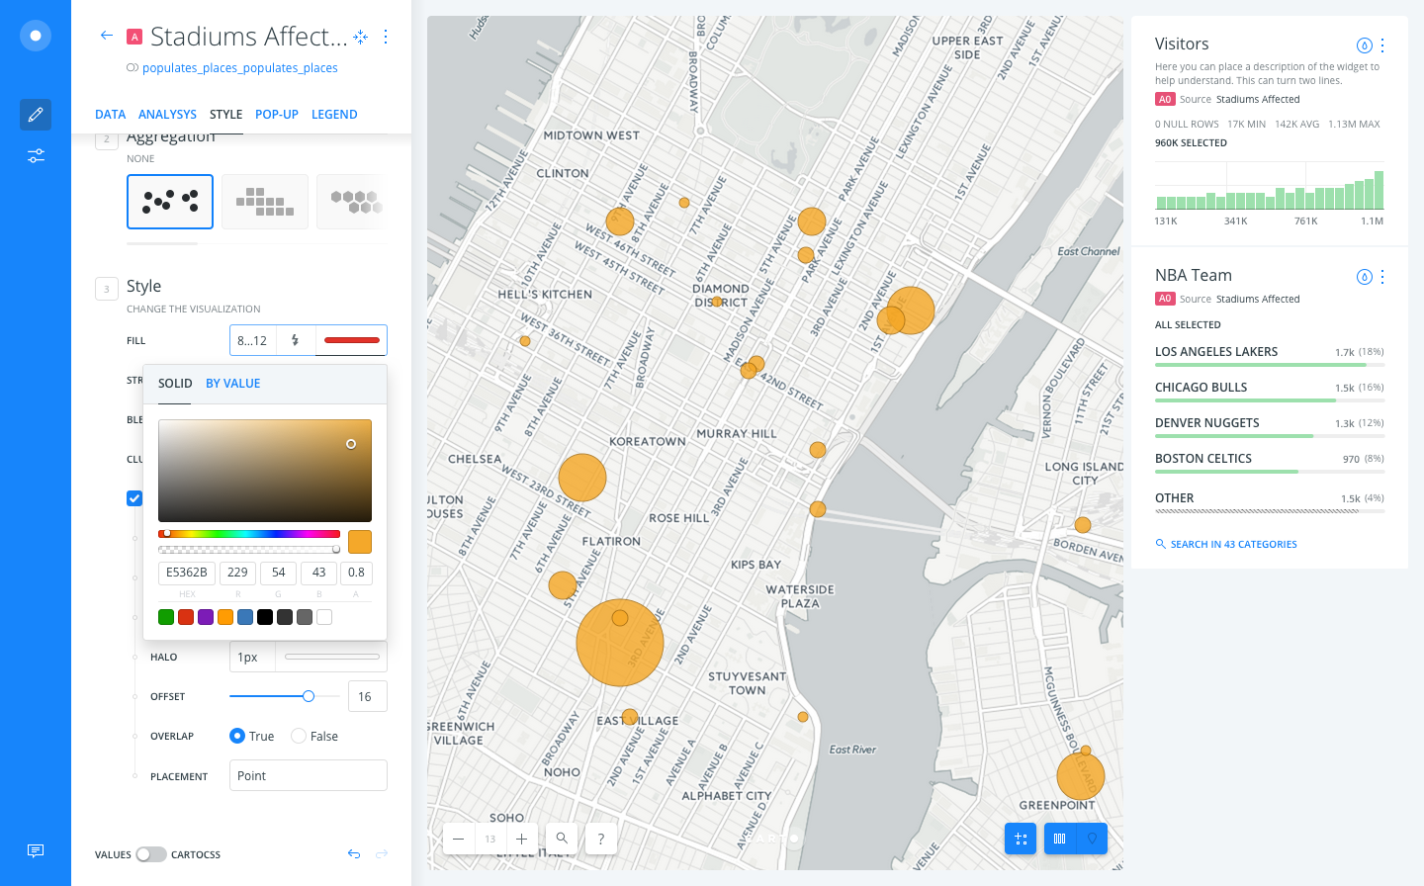
Task: Pick the green swatch in the color picker
Action: point(165,616)
